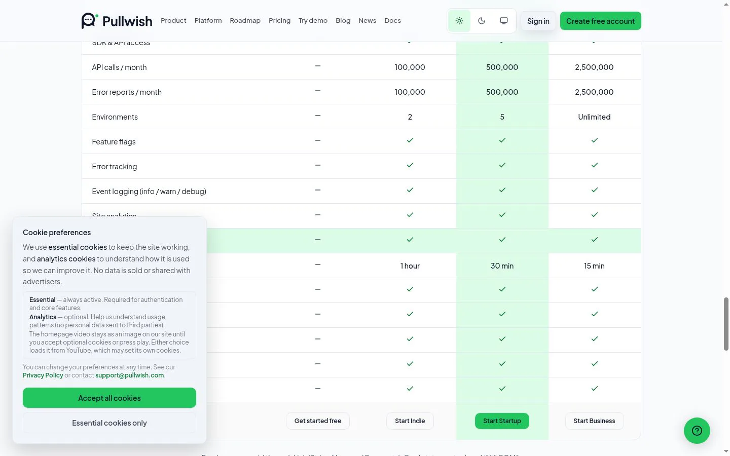Image resolution: width=730 pixels, height=456 pixels.
Task: Go to Platform in the navigation
Action: point(208,21)
